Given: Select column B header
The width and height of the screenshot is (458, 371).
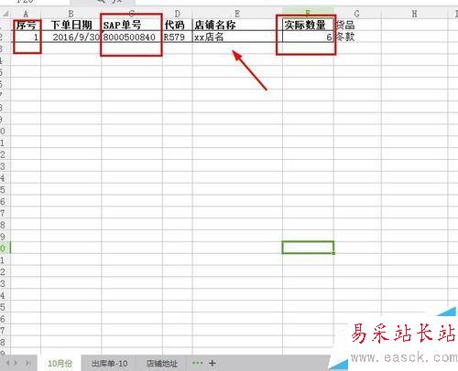Looking at the screenshot, I should [x=71, y=14].
